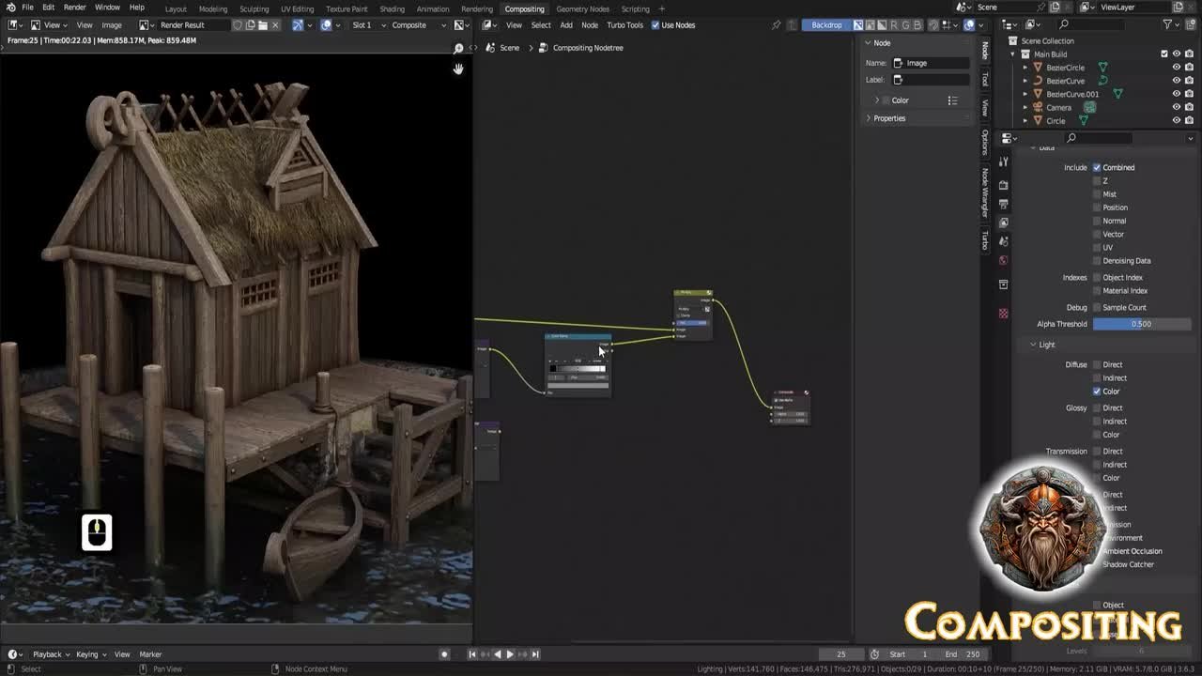Open the Texture properties tab icon
The image size is (1202, 676).
pos(1004,313)
